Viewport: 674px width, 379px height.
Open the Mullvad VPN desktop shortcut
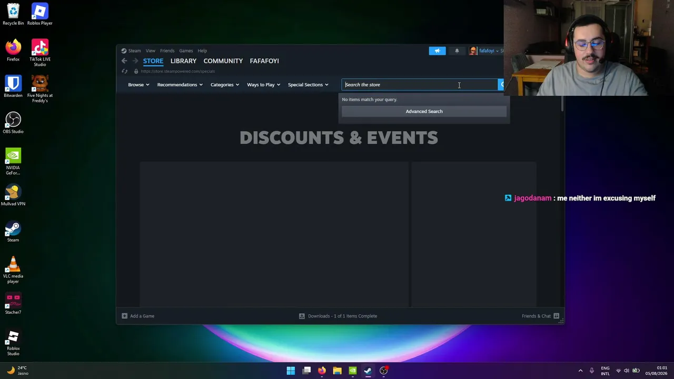pyautogui.click(x=13, y=195)
